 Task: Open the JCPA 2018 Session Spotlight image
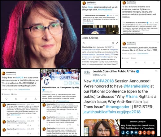pyautogui.click(x=120, y=127)
